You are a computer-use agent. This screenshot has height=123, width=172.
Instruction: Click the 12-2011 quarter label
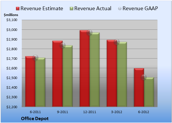point(90,112)
